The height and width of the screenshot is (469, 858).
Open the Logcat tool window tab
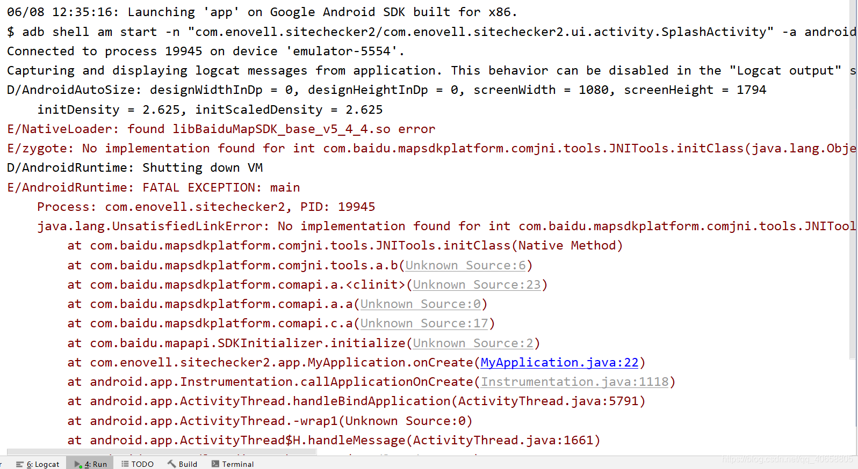[38, 464]
